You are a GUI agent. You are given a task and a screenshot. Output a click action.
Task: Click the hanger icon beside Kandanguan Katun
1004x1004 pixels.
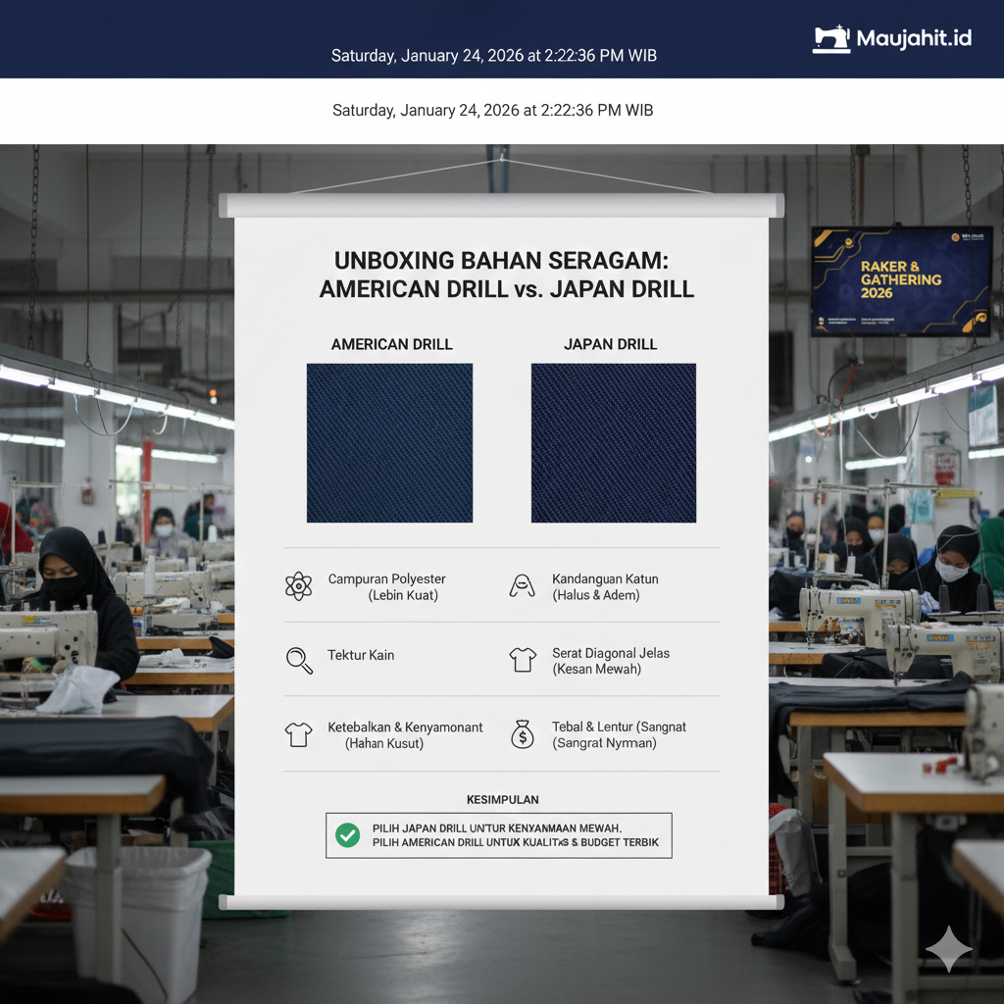coord(522,586)
